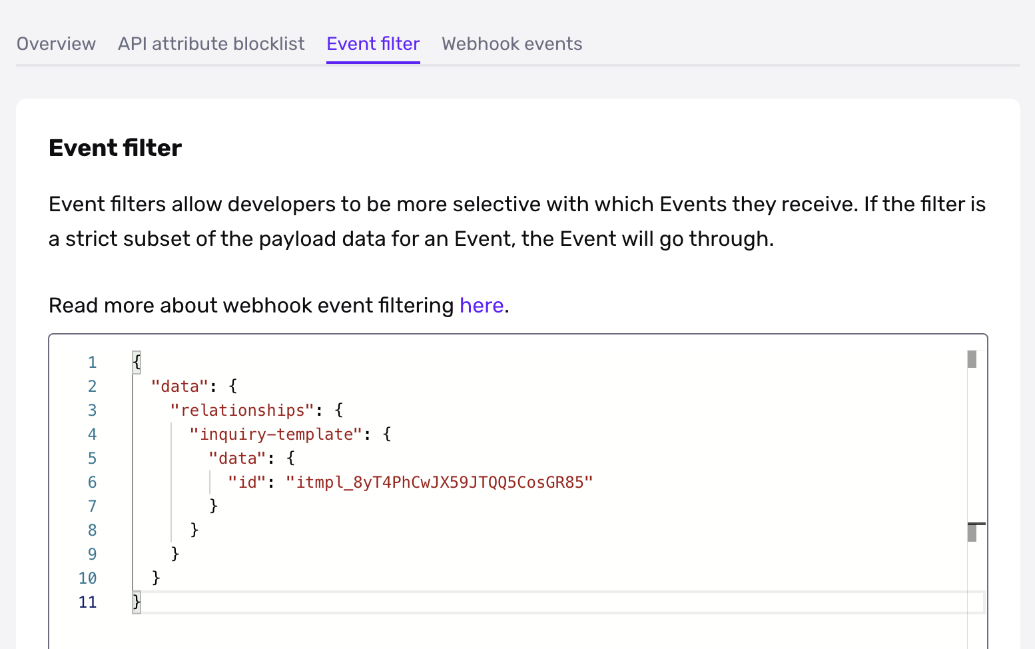
Task: Select the Event filter tab
Action: tap(372, 43)
